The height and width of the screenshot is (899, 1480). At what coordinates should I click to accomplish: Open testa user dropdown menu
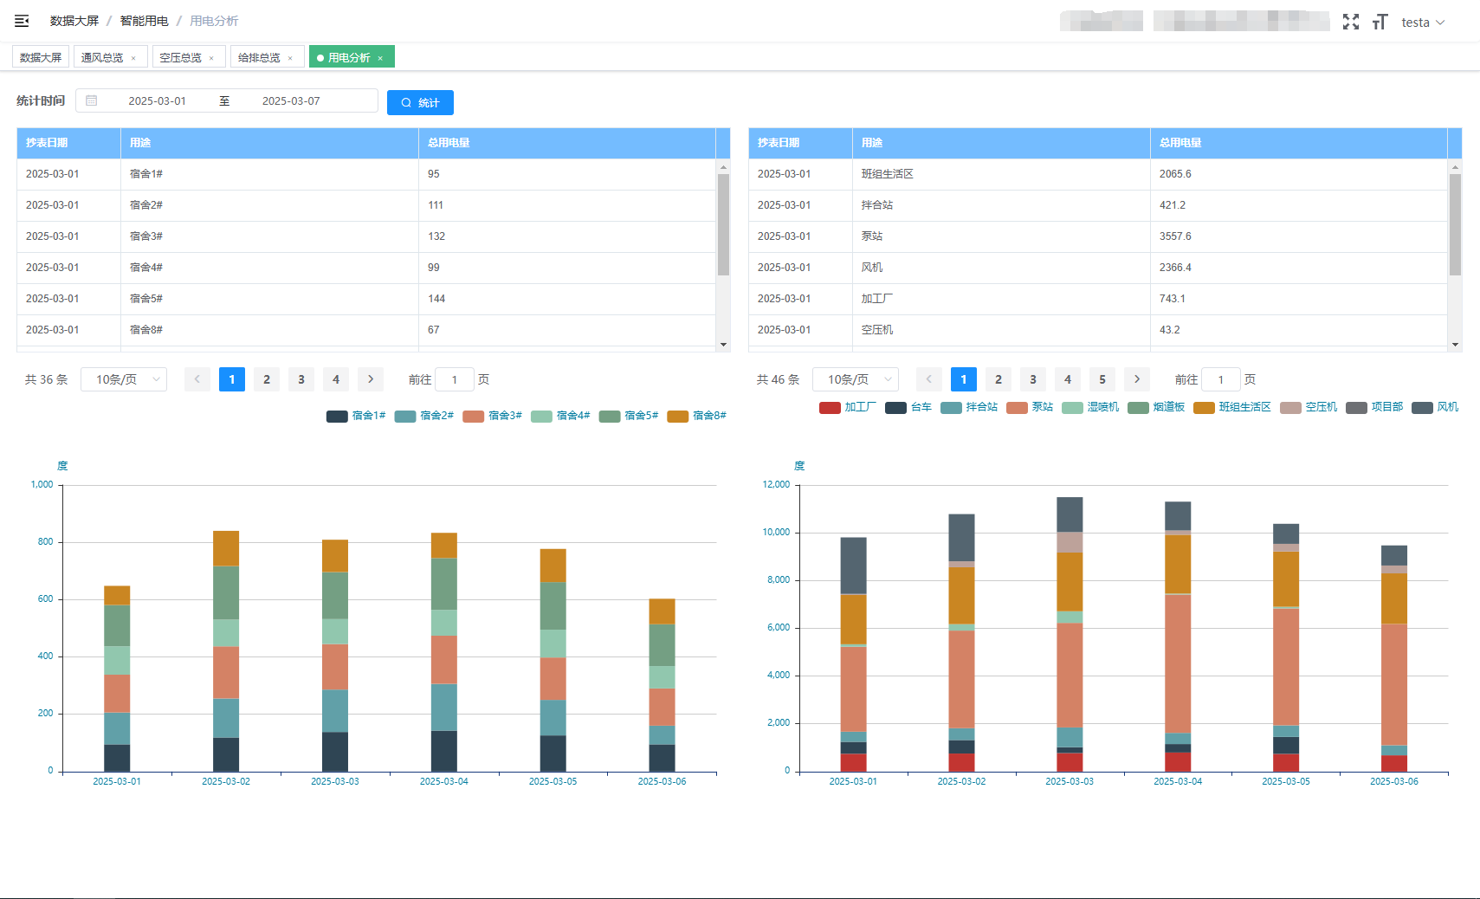[1423, 23]
